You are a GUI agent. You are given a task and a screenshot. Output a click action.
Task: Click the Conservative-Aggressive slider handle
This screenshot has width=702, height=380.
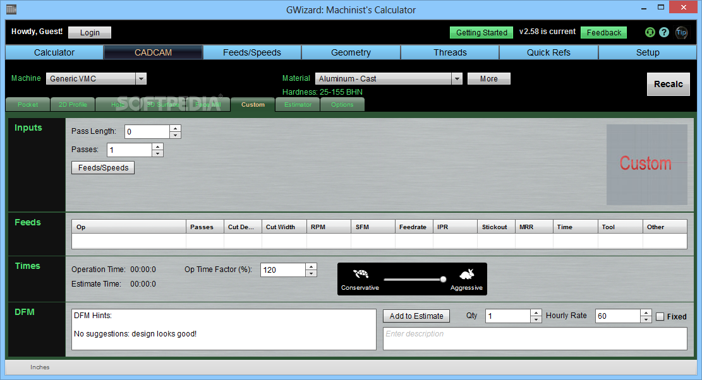[x=443, y=280]
